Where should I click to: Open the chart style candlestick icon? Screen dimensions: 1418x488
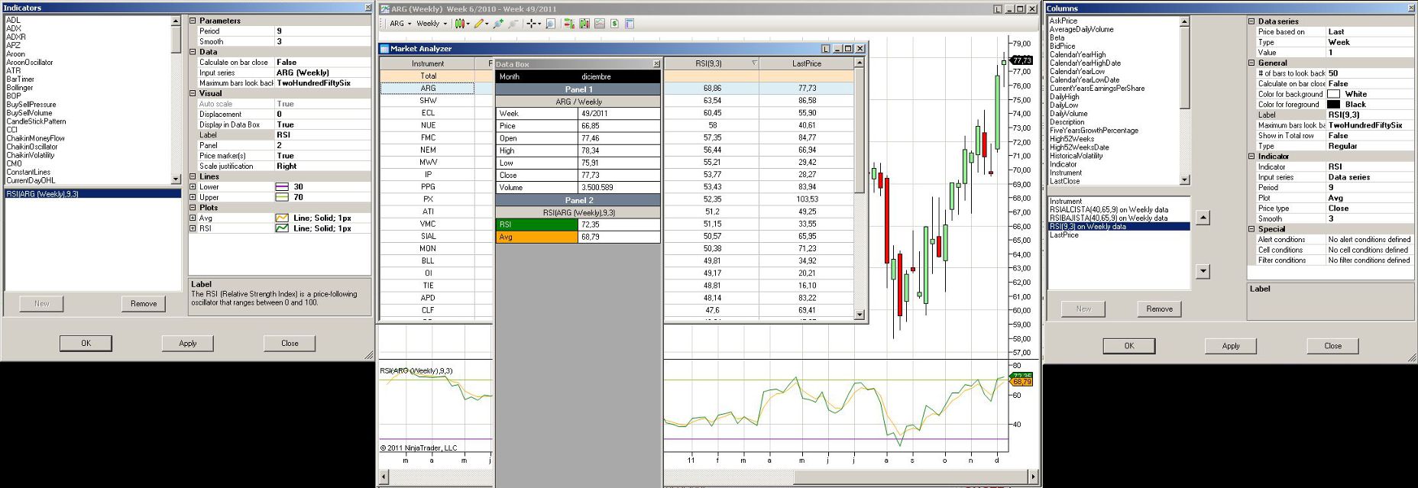(460, 24)
